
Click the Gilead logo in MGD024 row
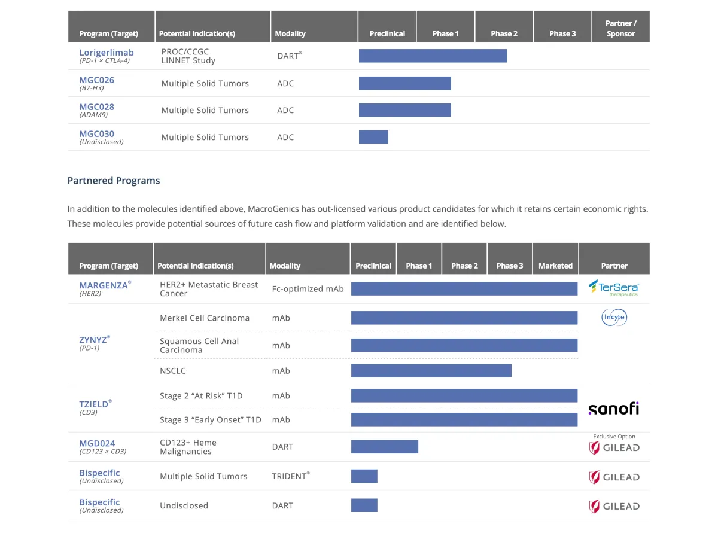coord(614,447)
